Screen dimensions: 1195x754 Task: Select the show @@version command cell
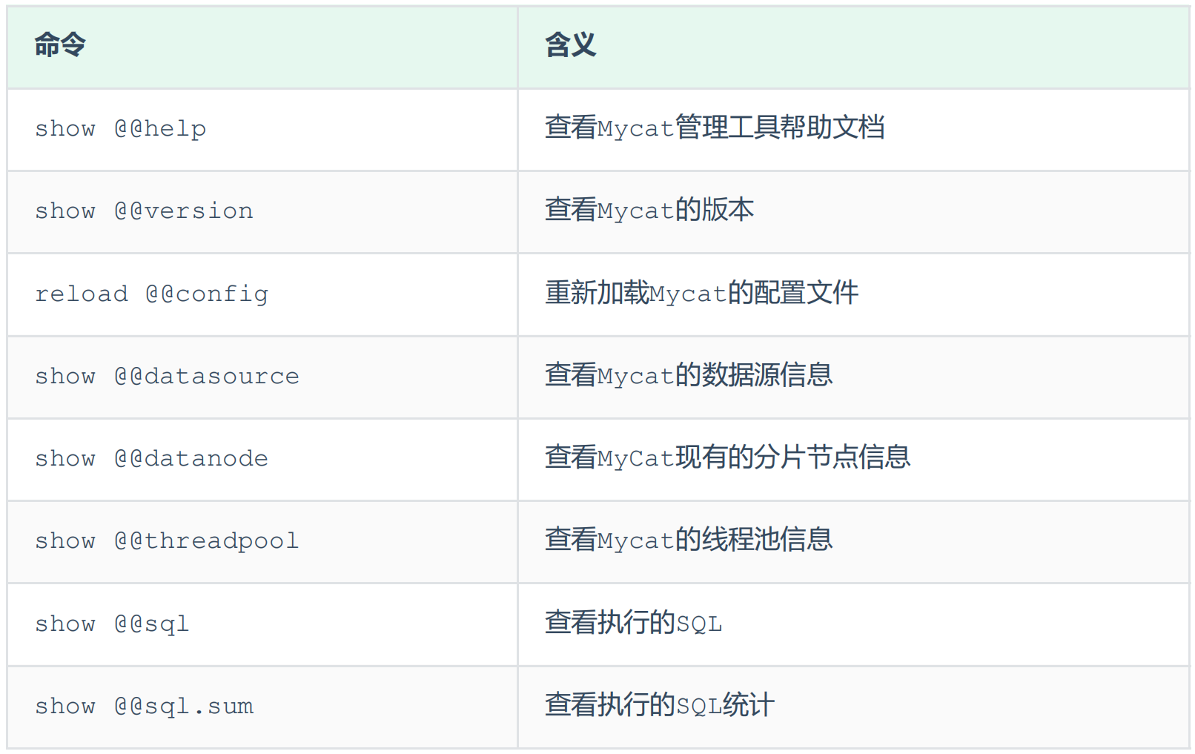coord(144,211)
